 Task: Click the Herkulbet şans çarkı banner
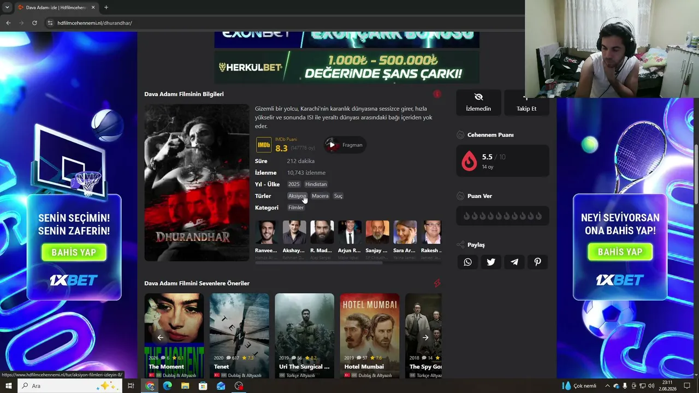(x=347, y=67)
